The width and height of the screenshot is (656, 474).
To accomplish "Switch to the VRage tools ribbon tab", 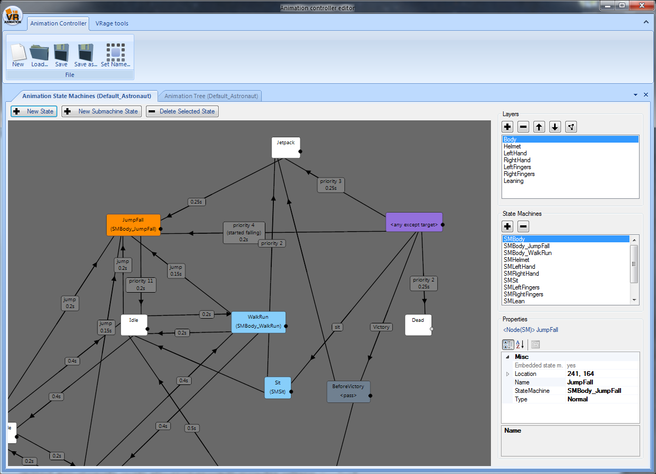I will pos(111,23).
